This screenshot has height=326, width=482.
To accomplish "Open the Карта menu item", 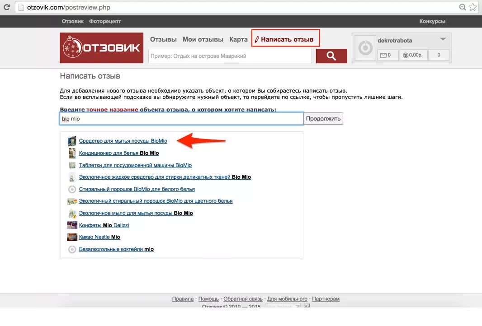I will click(x=238, y=39).
